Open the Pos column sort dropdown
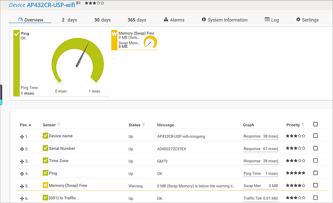The width and height of the screenshot is (333, 203). tap(30, 125)
